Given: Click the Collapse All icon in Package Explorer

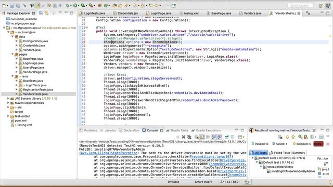Looking at the screenshot, I should [41, 13].
